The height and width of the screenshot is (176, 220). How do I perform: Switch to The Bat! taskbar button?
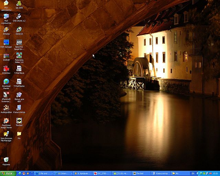coord(141,174)
